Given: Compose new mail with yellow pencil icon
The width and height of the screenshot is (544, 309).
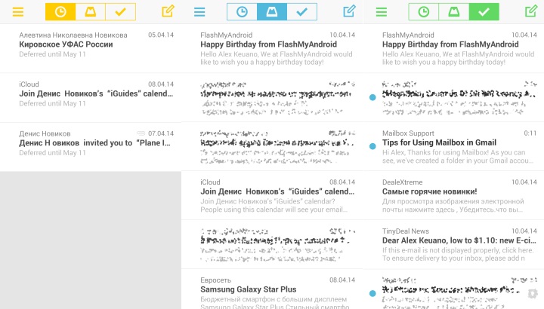Looking at the screenshot, I should click(168, 11).
